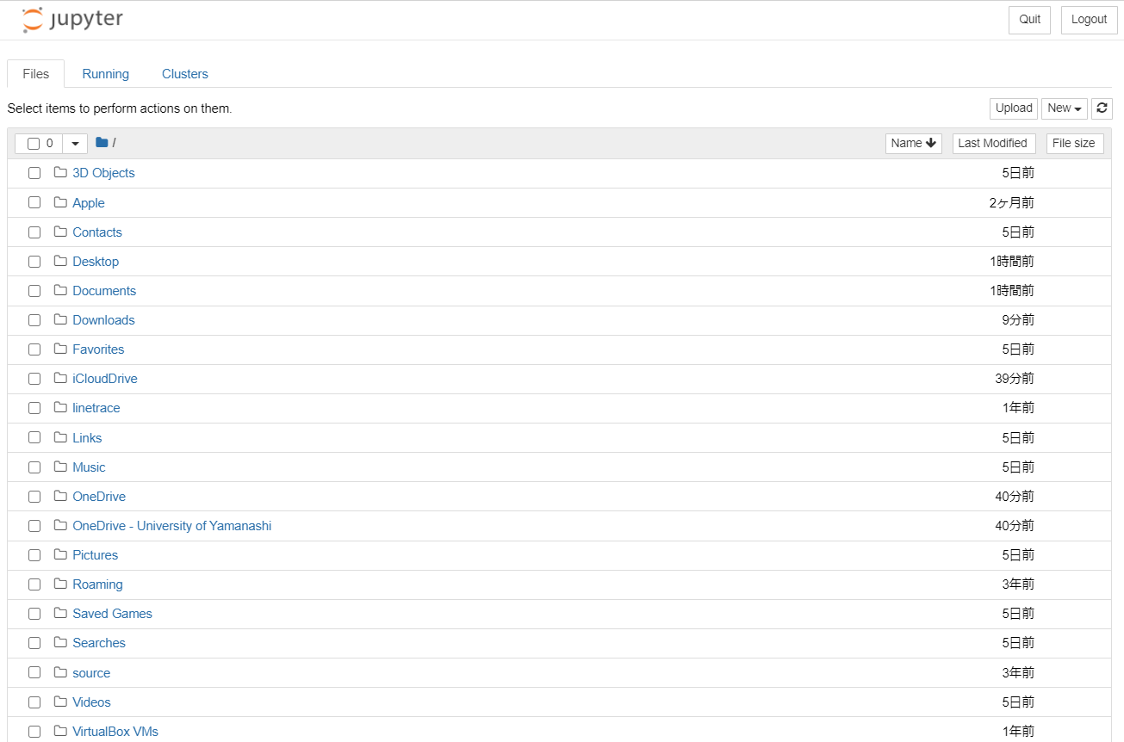Click folder icon beside Roaming
Viewport: 1124px width, 742px height.
pyautogui.click(x=60, y=584)
